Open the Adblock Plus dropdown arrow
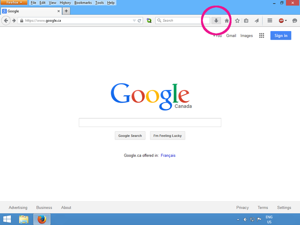 pyautogui.click(x=286, y=21)
